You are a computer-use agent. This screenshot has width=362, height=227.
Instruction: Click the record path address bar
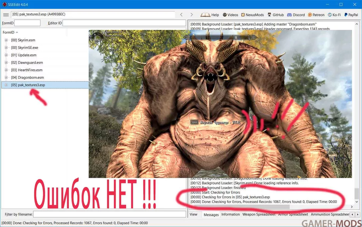tap(93, 14)
